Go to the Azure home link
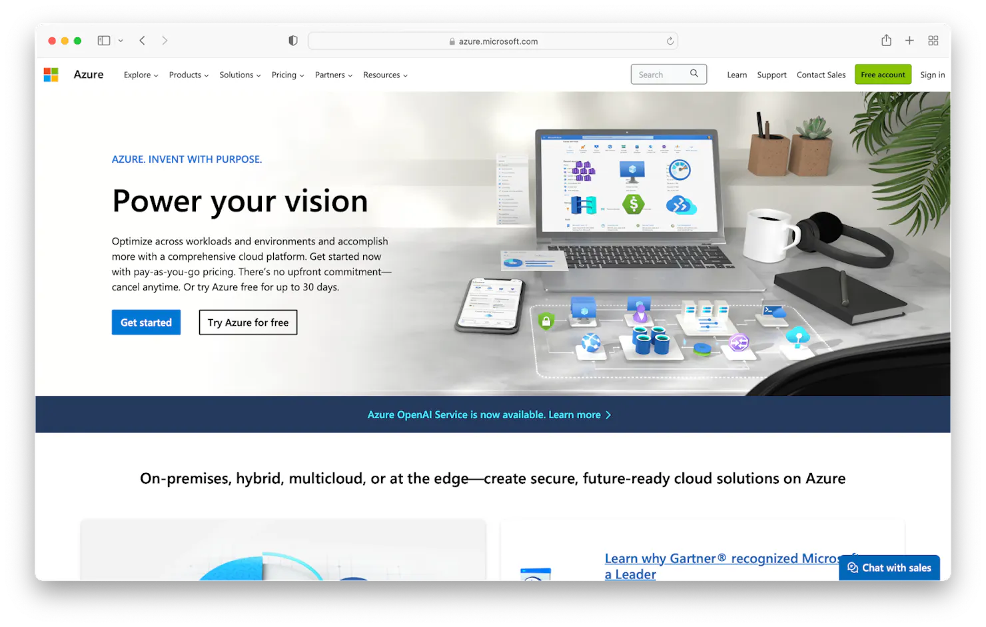Image resolution: width=986 pixels, height=627 pixels. [89, 75]
